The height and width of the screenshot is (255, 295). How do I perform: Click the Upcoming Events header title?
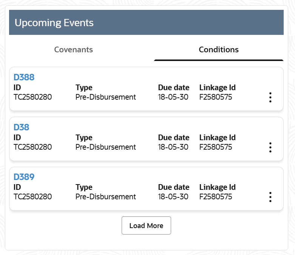tap(54, 23)
